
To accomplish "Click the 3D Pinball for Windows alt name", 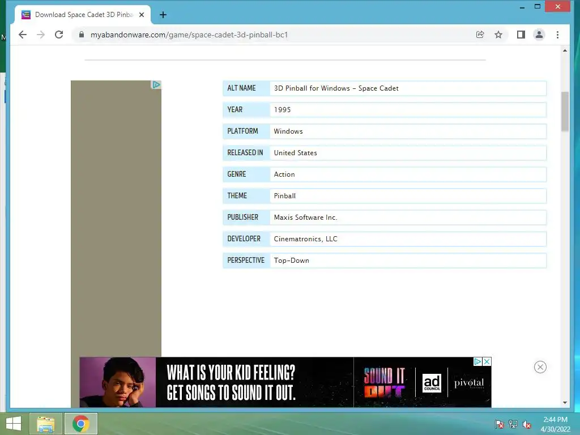I will click(336, 88).
